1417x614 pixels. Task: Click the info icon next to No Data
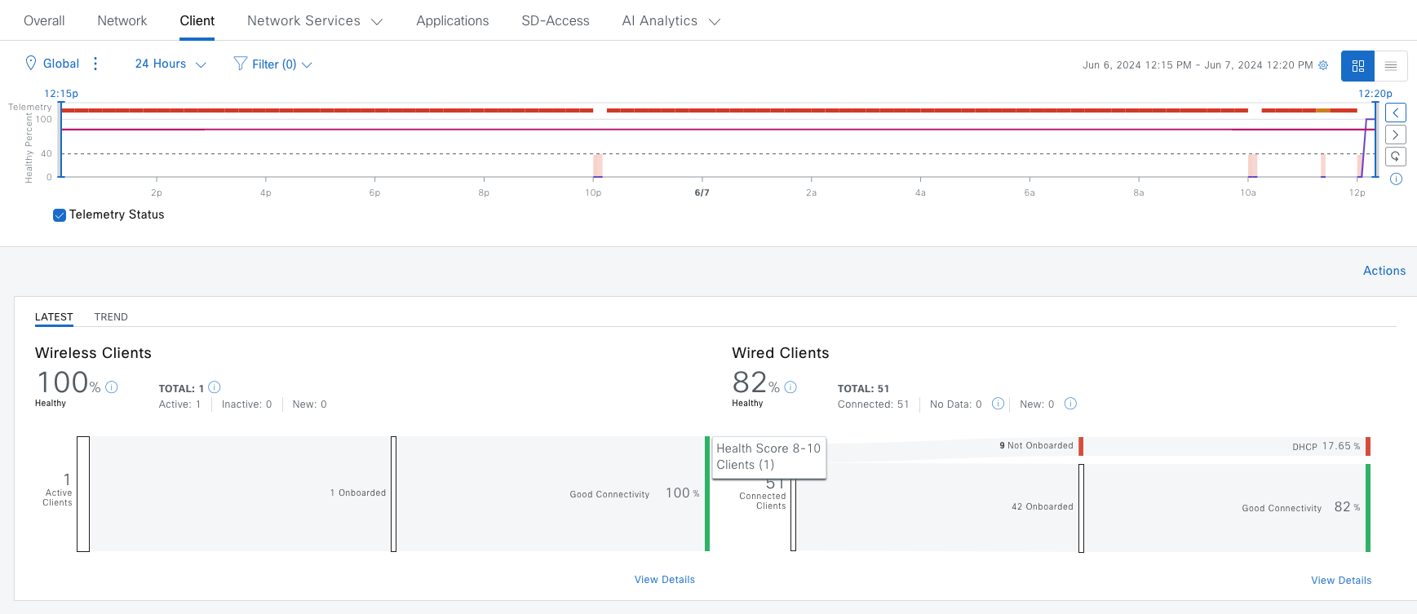[998, 404]
